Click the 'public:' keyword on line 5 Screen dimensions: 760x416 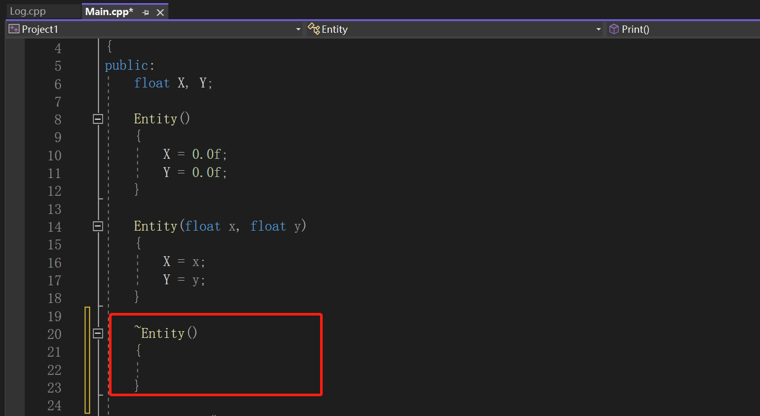pyautogui.click(x=130, y=66)
